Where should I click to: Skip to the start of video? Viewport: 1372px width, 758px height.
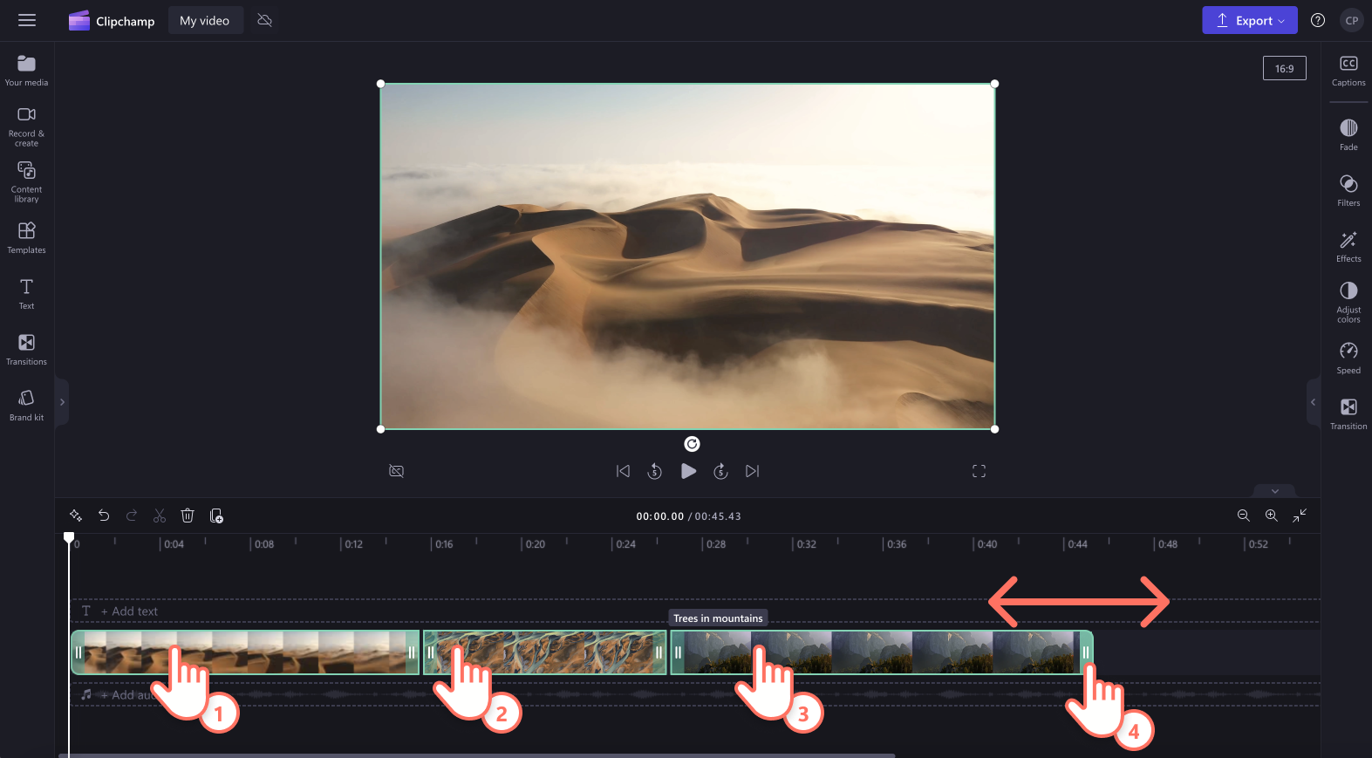point(623,471)
